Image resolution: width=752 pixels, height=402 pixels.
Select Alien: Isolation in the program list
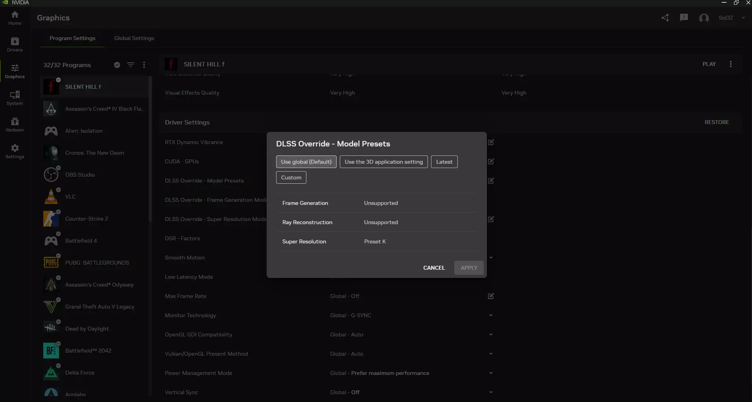94,131
